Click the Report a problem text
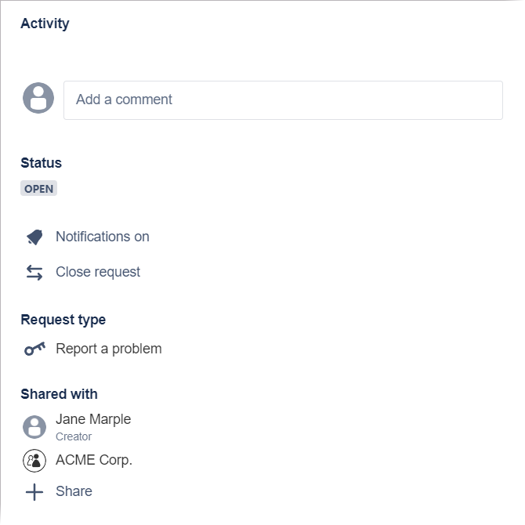 (x=108, y=349)
